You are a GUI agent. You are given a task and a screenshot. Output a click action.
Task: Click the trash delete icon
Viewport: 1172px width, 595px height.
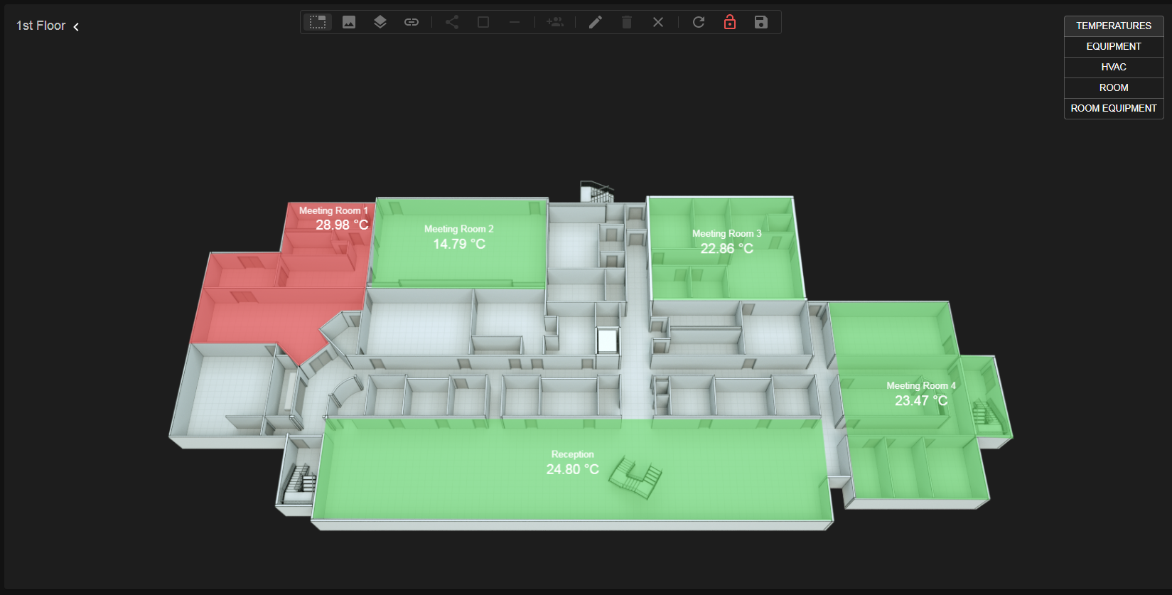pos(627,22)
